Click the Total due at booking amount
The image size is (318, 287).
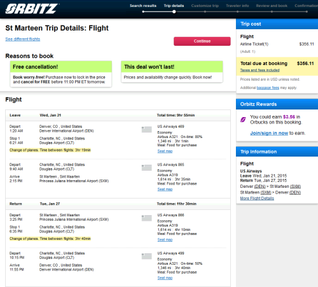[x=305, y=64]
